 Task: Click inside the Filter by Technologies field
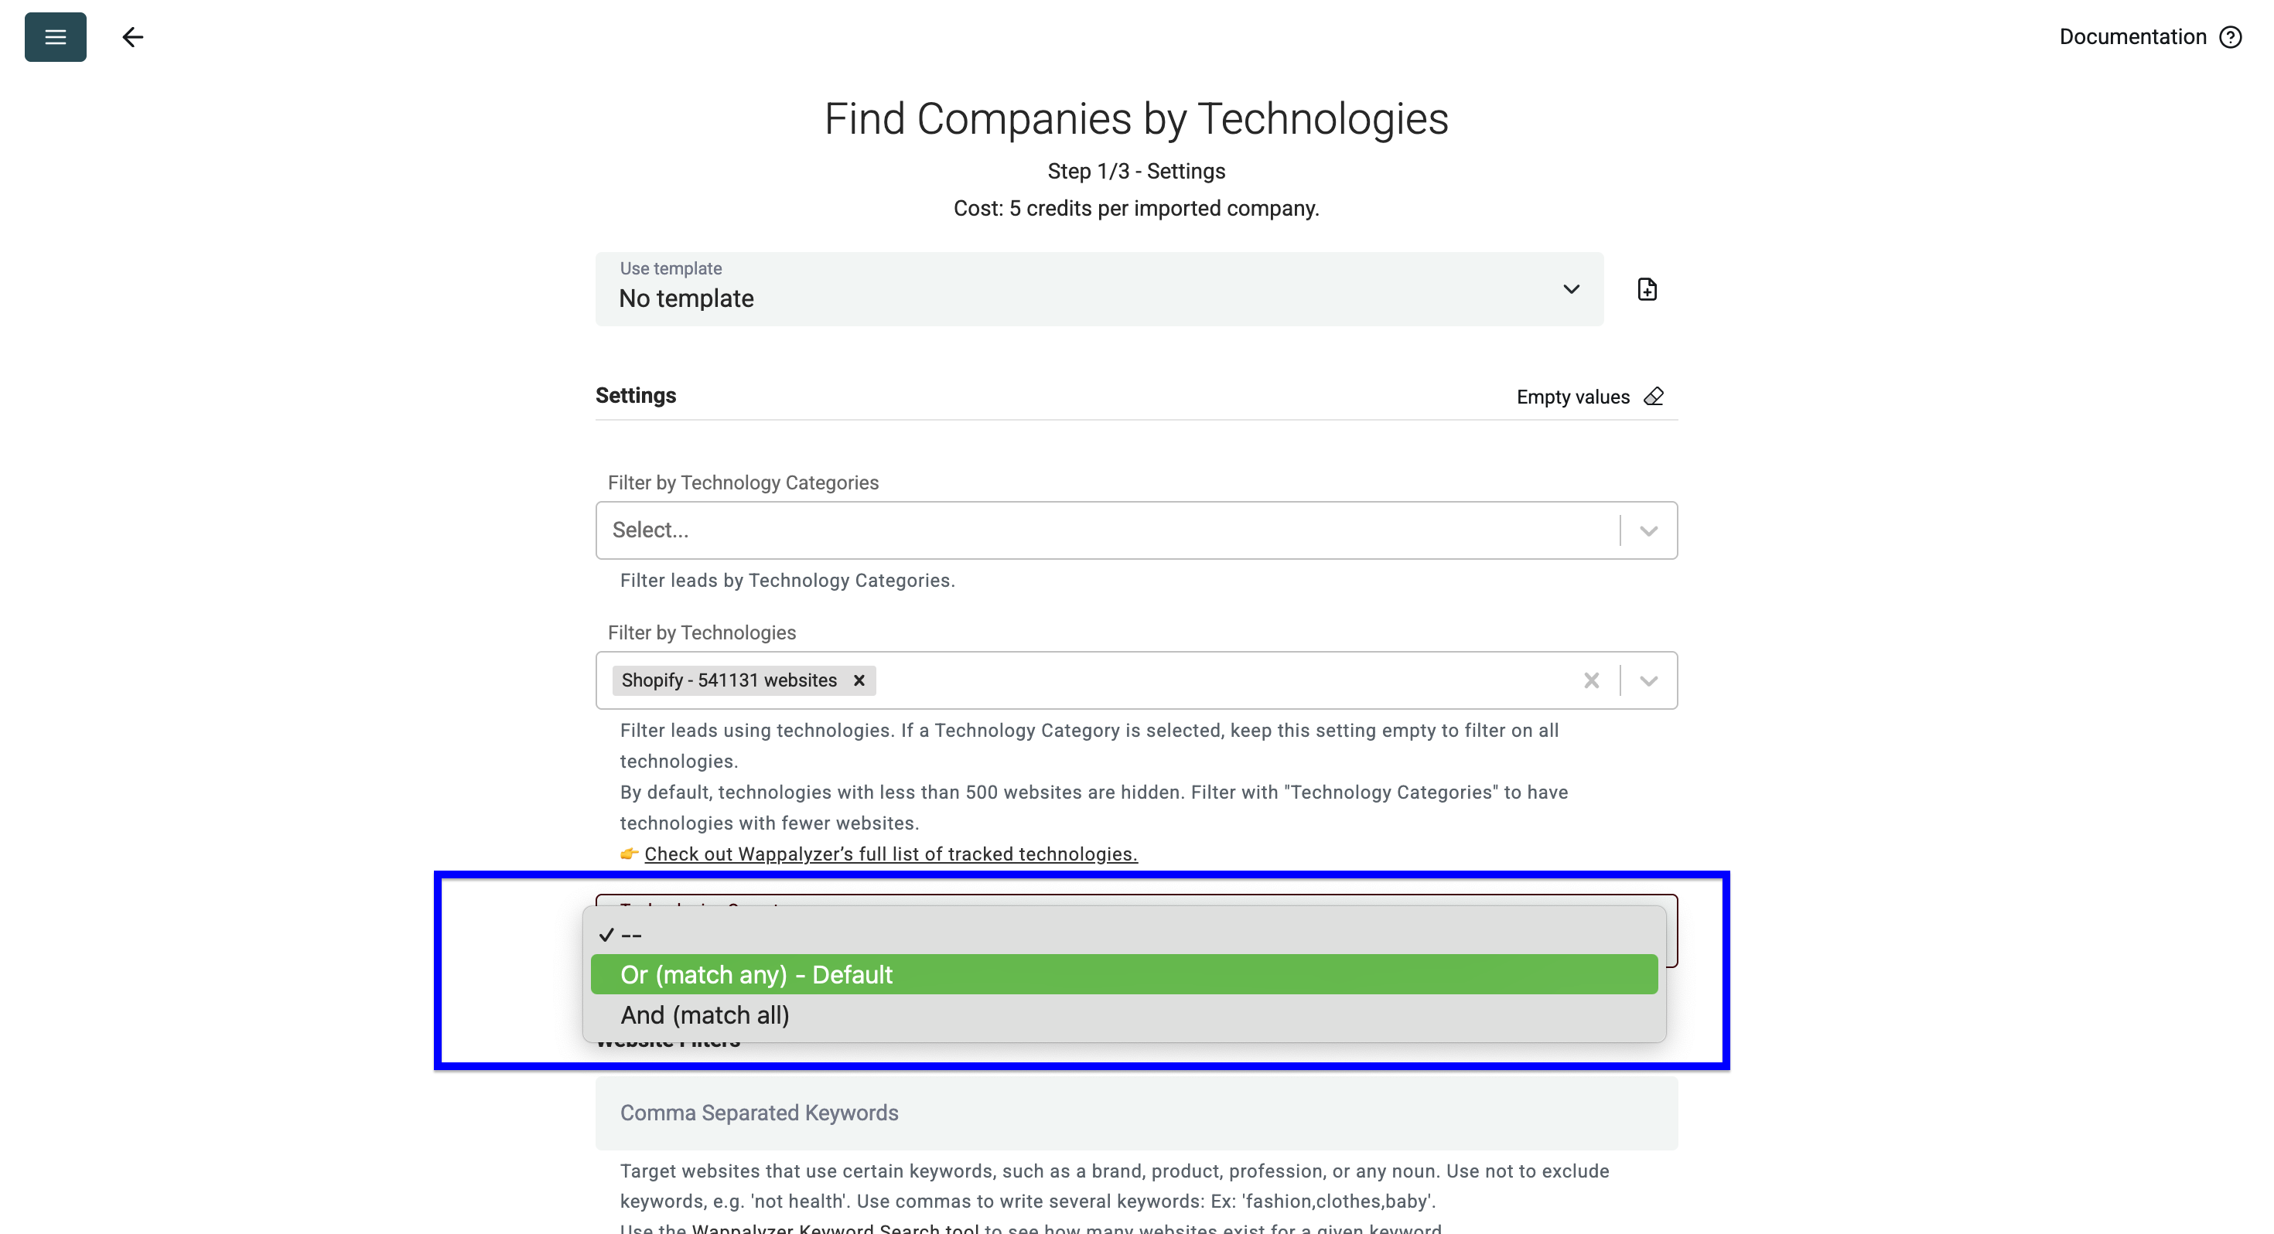click(1218, 680)
